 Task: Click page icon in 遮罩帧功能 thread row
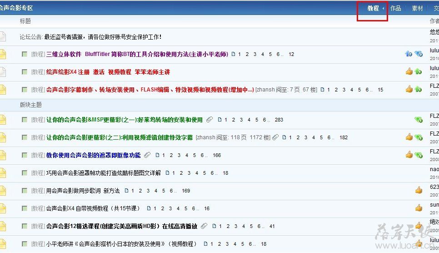tap(167, 173)
